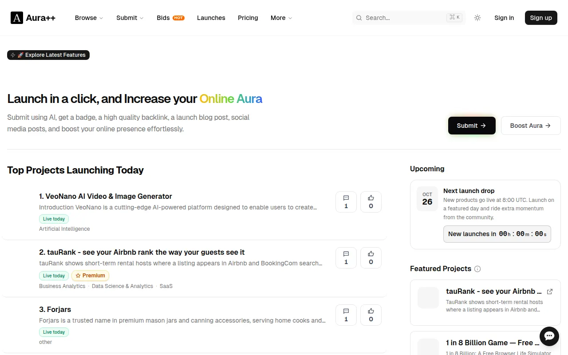Click the OCT 26 date tile
This screenshot has width=568, height=355.
[x=427, y=199]
